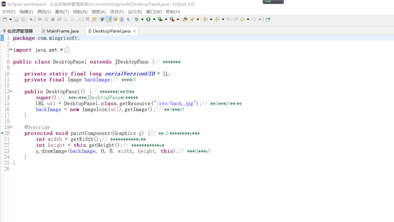Expand the folded imports on line 3
This screenshot has width=394, height=222.
(x=11, y=49)
